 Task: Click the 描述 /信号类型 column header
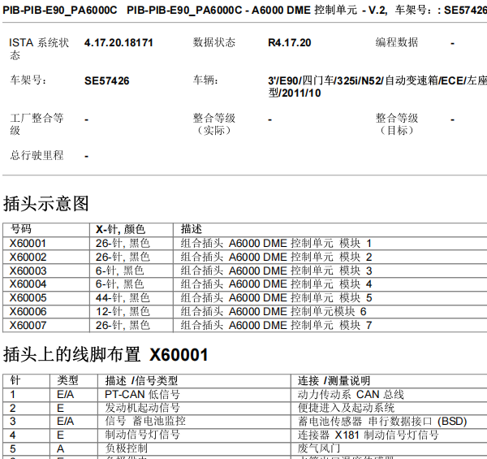141,381
